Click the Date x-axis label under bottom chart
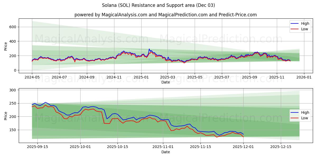This screenshot has height=158, width=317. tap(166, 152)
